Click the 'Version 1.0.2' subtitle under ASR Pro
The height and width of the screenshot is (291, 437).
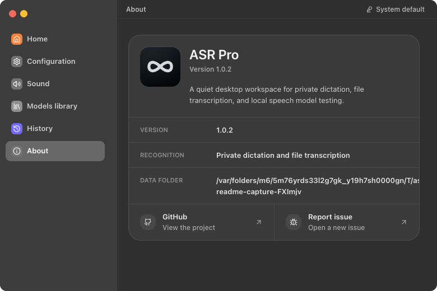[x=211, y=69]
